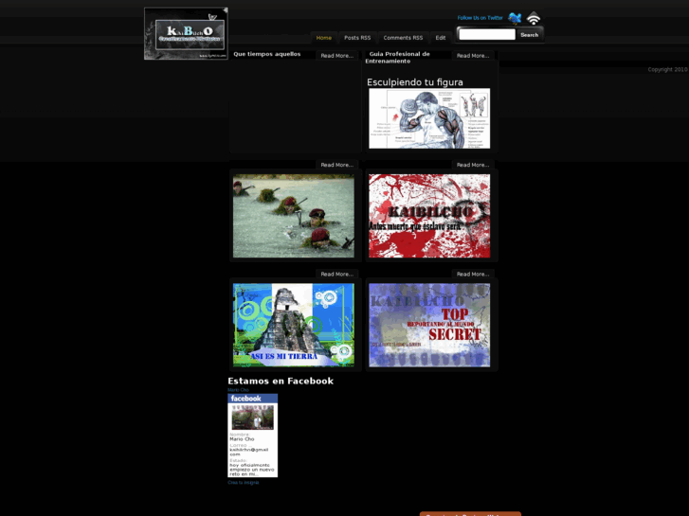The image size is (689, 516).
Task: Read More beside Guia Profesional de Entrenamiento
Action: [x=473, y=56]
